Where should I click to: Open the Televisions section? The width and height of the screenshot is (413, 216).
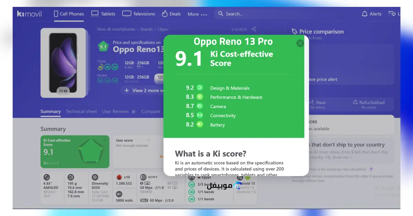(139, 14)
